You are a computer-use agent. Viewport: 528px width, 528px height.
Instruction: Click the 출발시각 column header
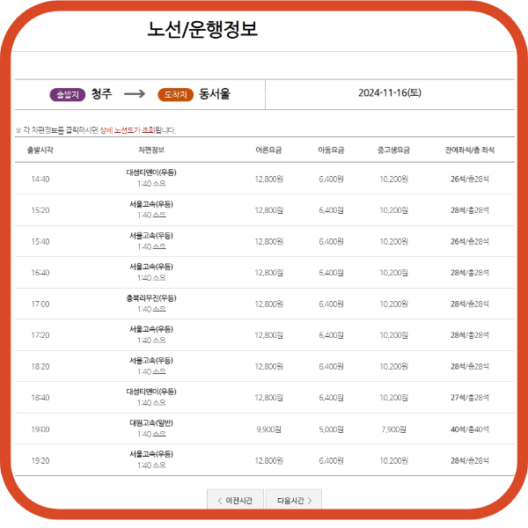coord(40,150)
